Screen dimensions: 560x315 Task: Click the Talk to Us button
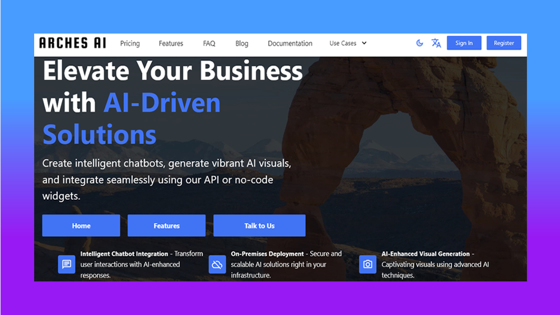pyautogui.click(x=259, y=225)
